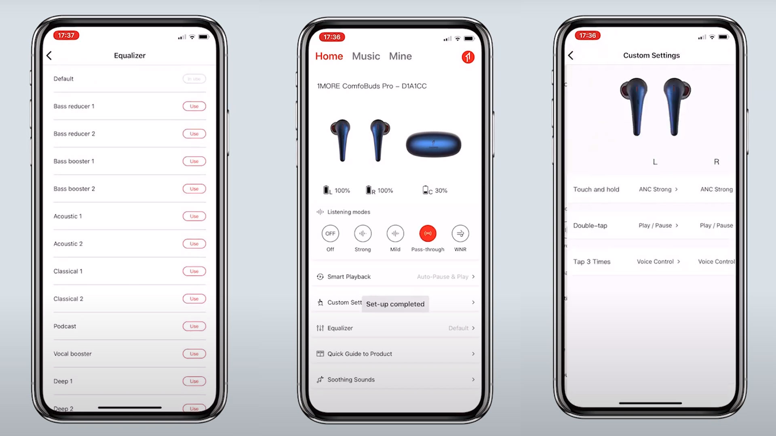Open the Soothing Sounds music note icon

321,379
